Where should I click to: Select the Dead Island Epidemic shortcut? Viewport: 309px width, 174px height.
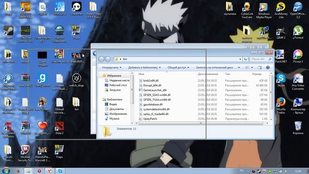tap(8, 130)
